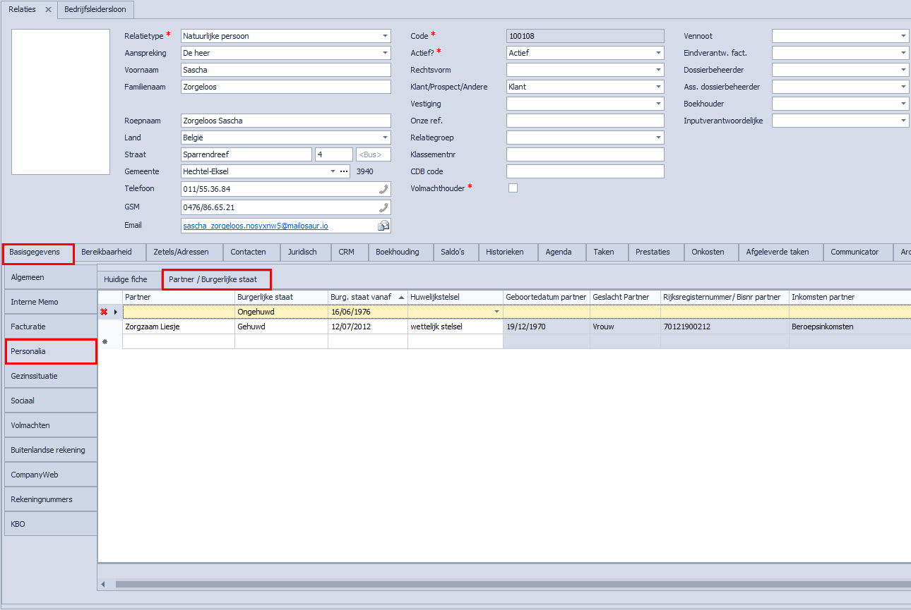This screenshot has width=911, height=610.
Task: Open the Actief? dropdown
Action: click(x=658, y=53)
